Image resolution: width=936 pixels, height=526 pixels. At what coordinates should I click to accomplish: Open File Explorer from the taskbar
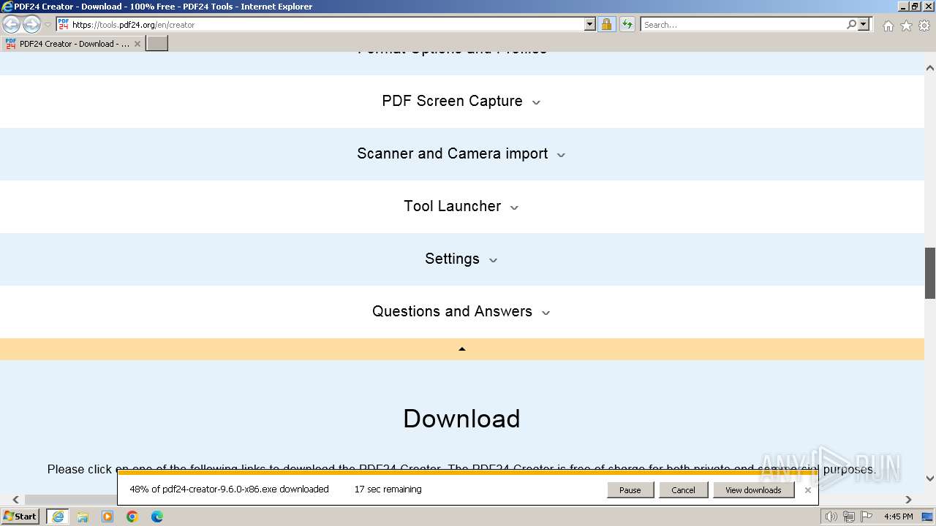tap(83, 517)
